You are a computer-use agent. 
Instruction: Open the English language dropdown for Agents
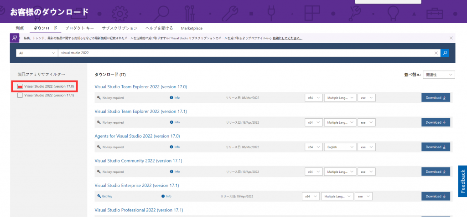340,147
